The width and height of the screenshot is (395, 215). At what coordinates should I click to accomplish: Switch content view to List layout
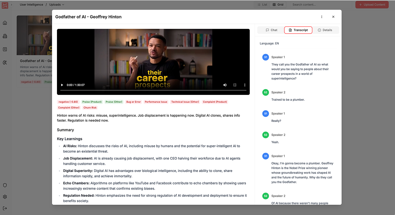pyautogui.click(x=262, y=4)
